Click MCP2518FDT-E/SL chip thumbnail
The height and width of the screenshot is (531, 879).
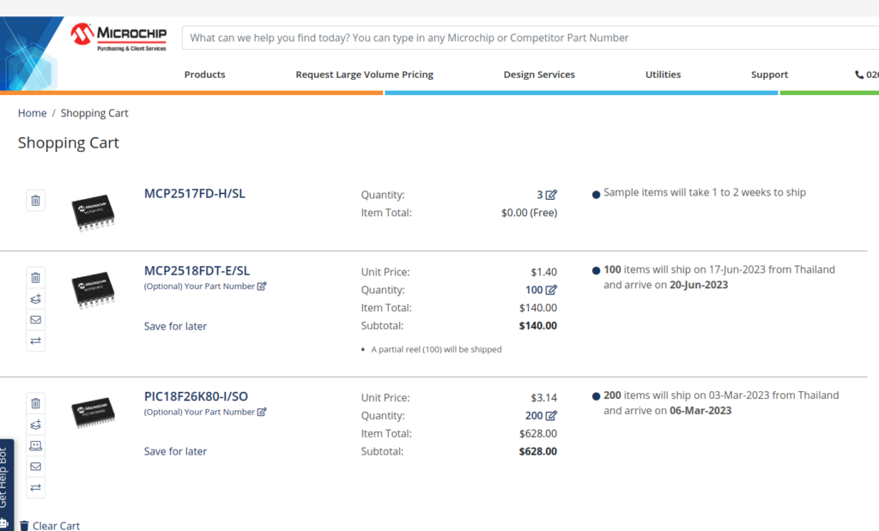click(x=93, y=290)
